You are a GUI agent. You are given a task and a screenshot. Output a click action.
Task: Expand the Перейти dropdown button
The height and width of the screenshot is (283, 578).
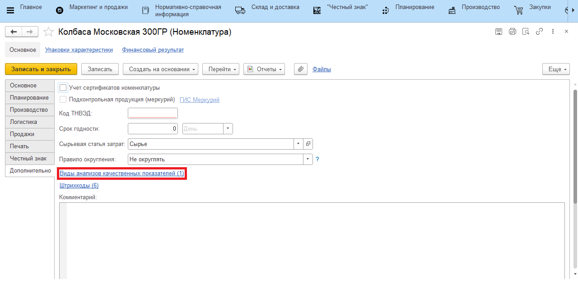[x=221, y=69]
